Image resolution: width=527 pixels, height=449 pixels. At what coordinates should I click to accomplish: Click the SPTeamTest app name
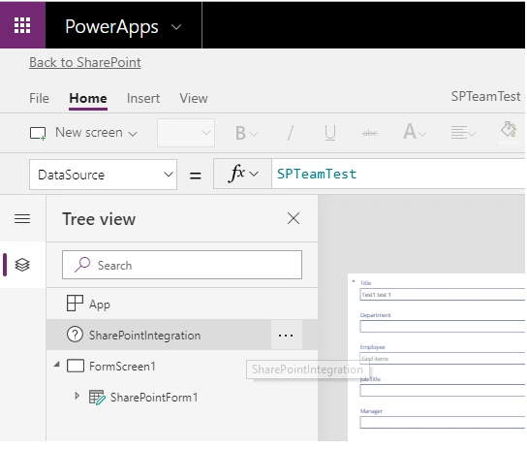pos(485,96)
